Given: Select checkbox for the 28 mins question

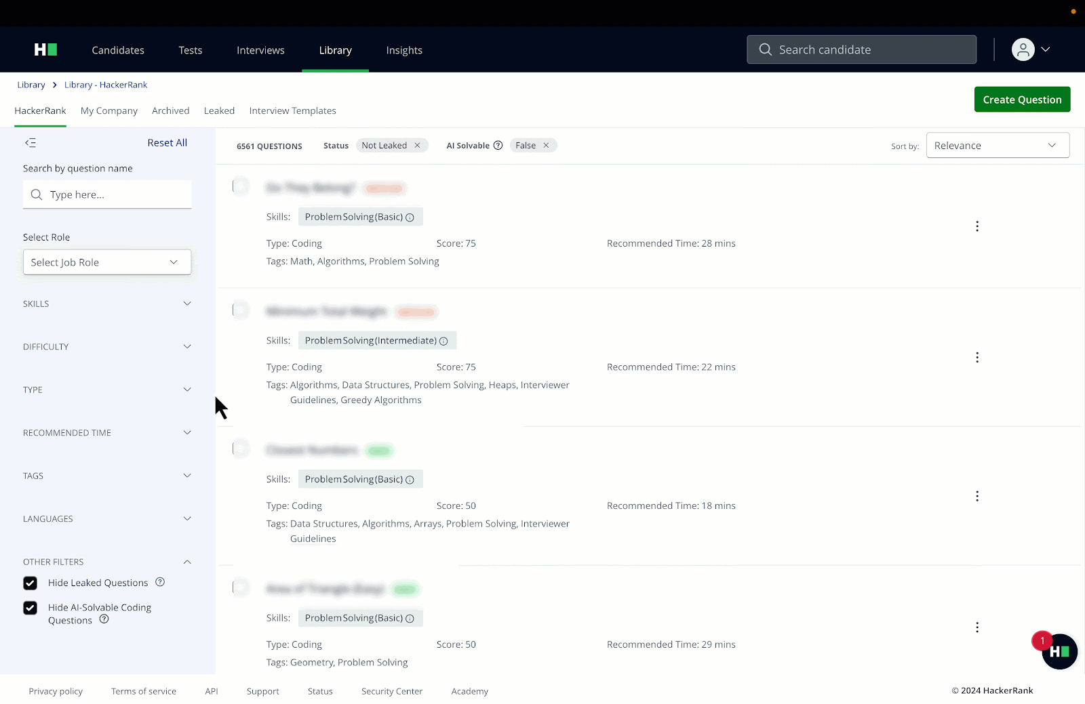Looking at the screenshot, I should 240,186.
